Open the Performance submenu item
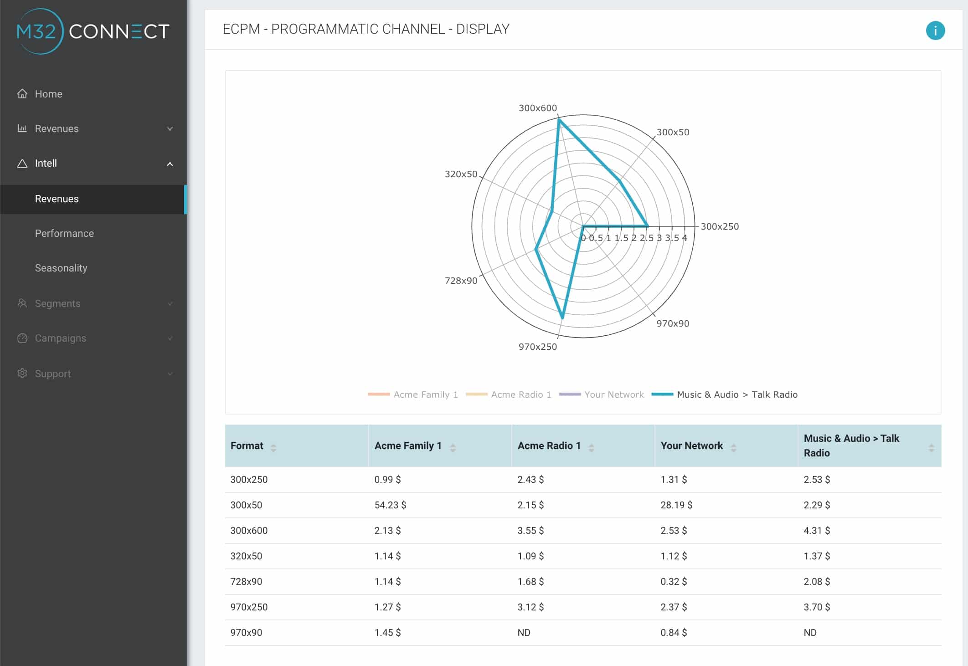This screenshot has width=968, height=666. click(x=64, y=233)
